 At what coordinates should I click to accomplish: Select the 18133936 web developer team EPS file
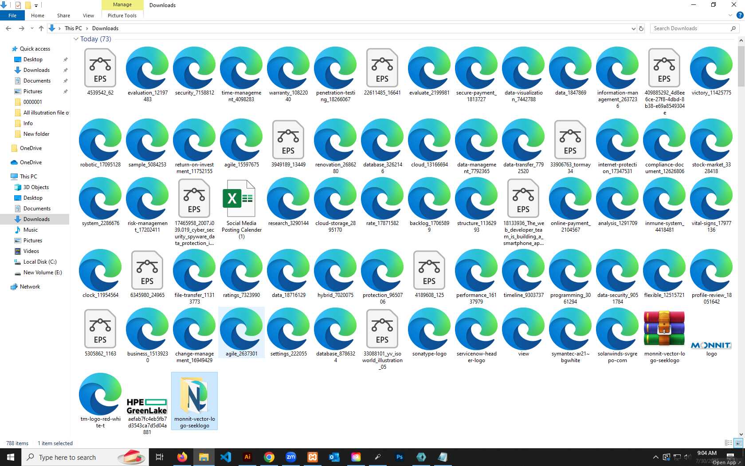523,211
